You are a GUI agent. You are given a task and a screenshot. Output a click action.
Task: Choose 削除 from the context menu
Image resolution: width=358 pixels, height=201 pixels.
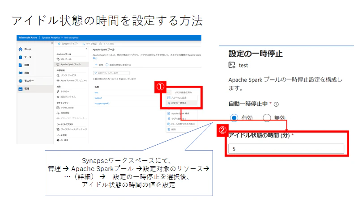(x=182, y=129)
